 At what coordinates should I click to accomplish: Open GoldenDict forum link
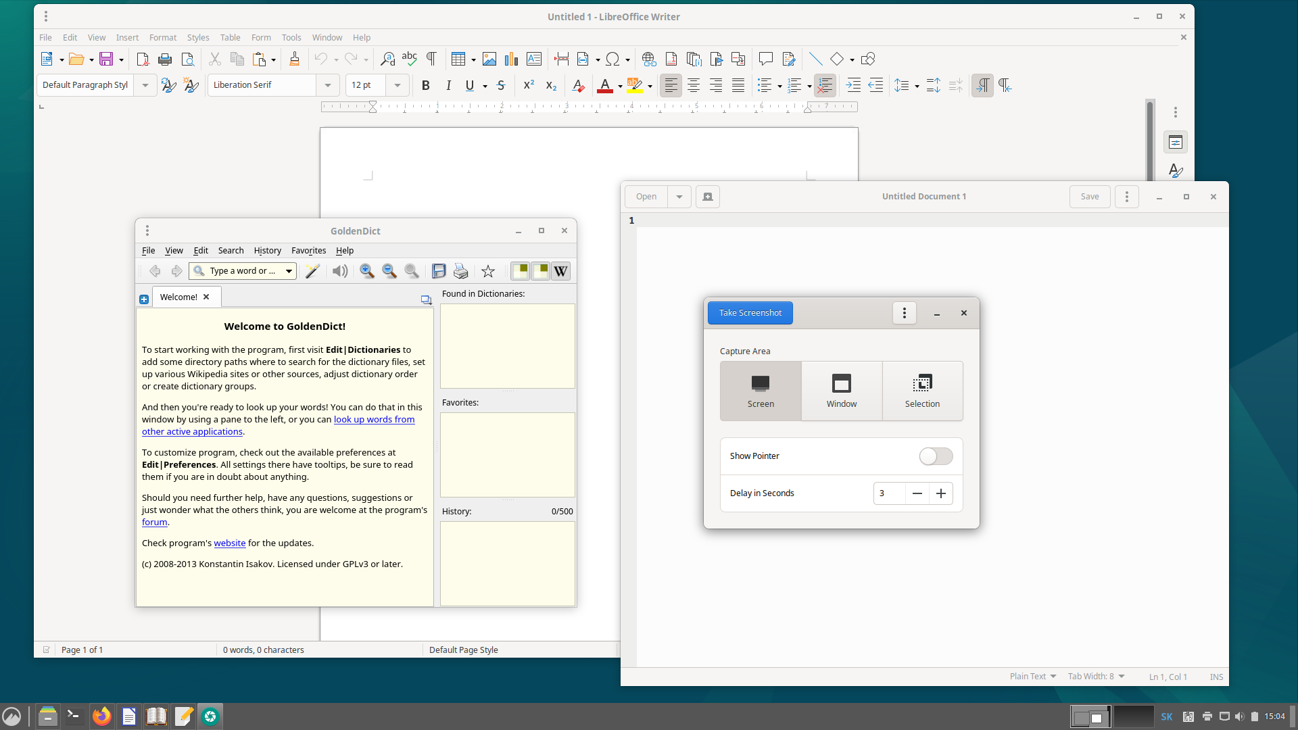tap(155, 522)
